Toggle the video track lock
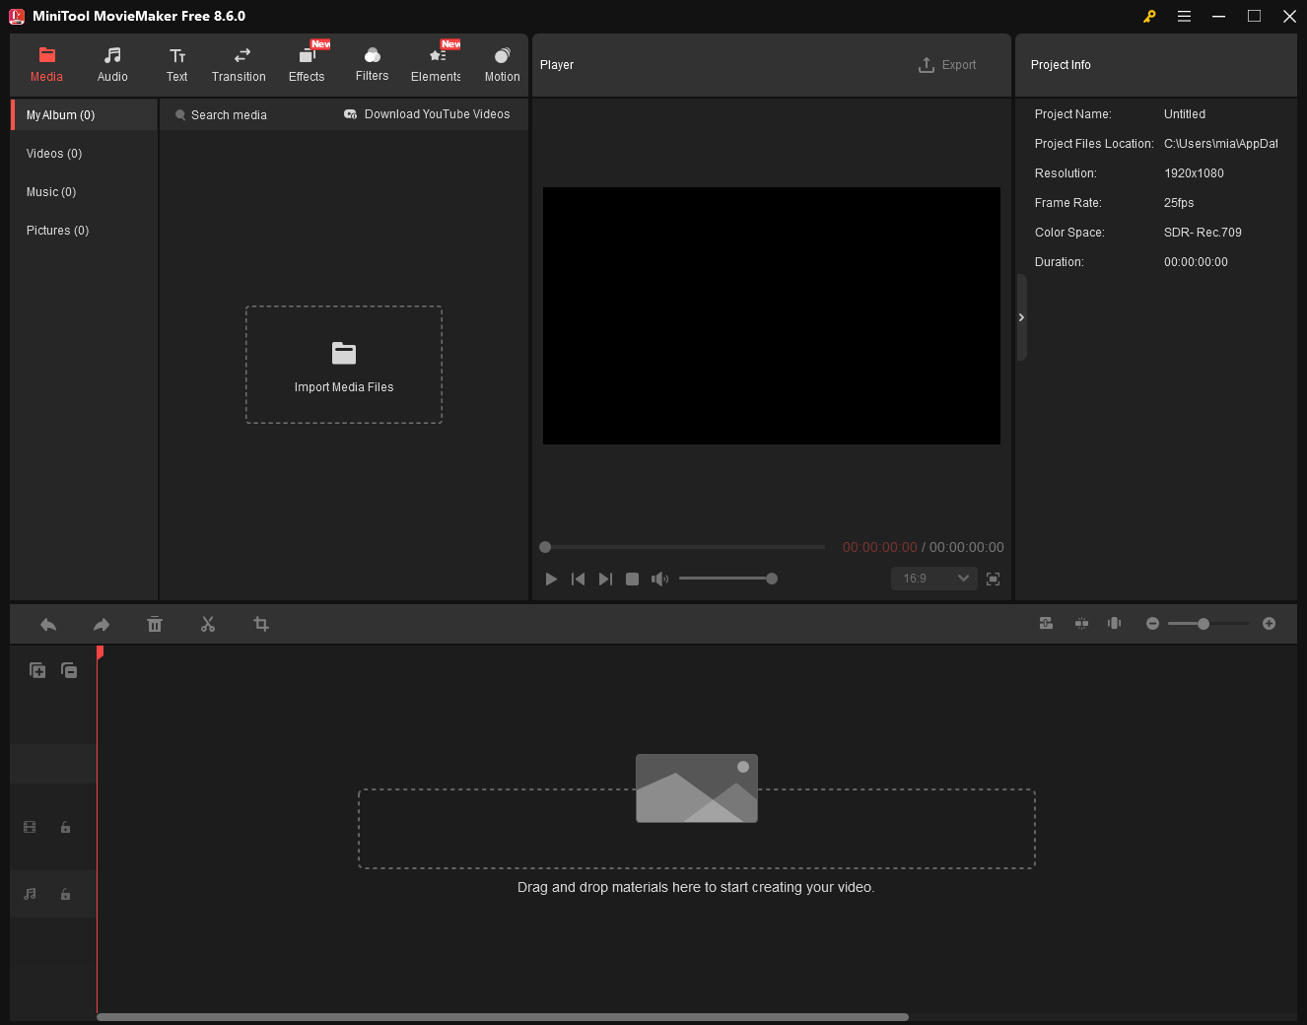The height and width of the screenshot is (1025, 1307). [65, 828]
